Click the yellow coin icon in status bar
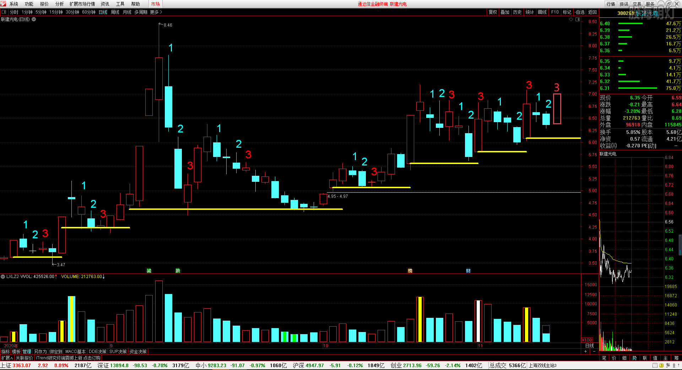The width and height of the screenshot is (682, 370). 661,365
